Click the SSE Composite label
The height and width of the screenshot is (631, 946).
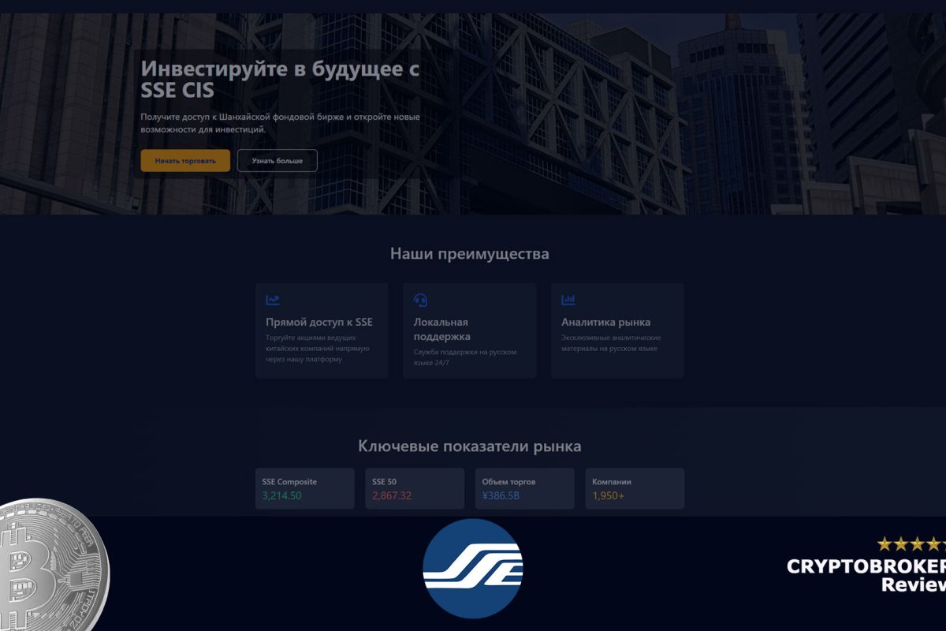point(289,482)
